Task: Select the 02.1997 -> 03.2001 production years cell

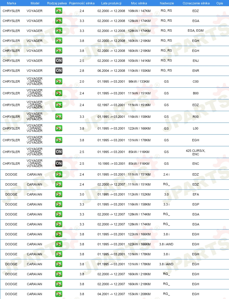Action: click(111, 105)
